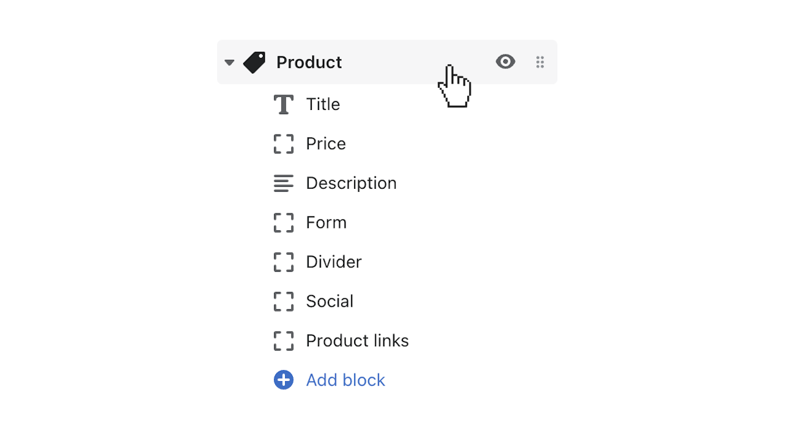Click the Product section's tag icon

255,62
